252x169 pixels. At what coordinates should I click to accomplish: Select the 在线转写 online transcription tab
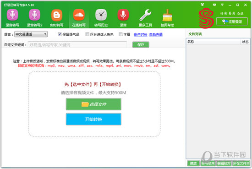(79, 18)
